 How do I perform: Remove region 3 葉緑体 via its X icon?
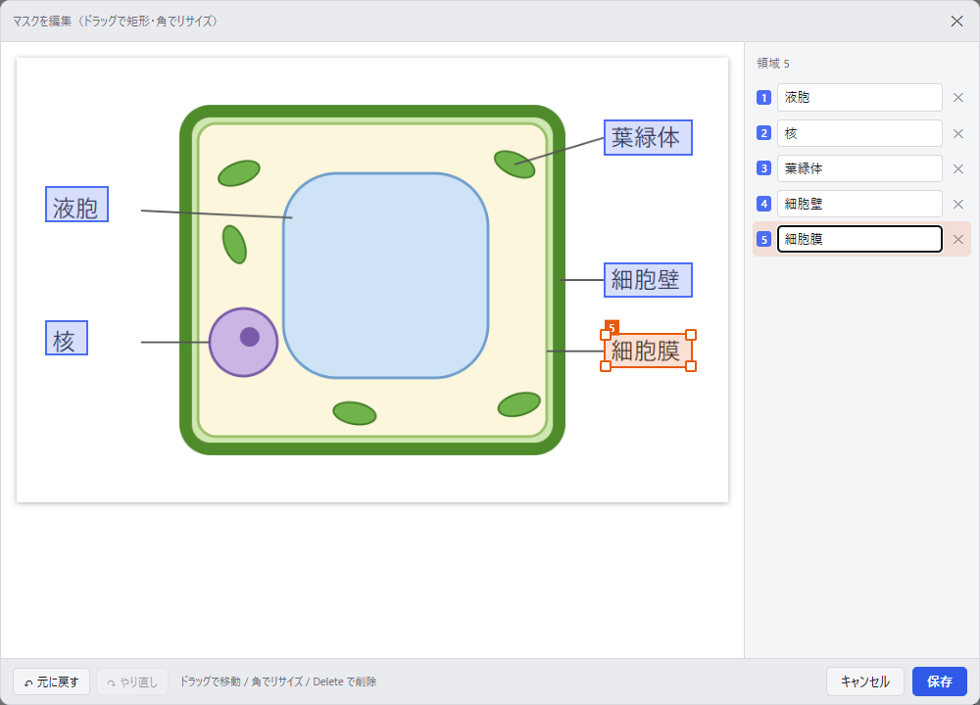(958, 168)
